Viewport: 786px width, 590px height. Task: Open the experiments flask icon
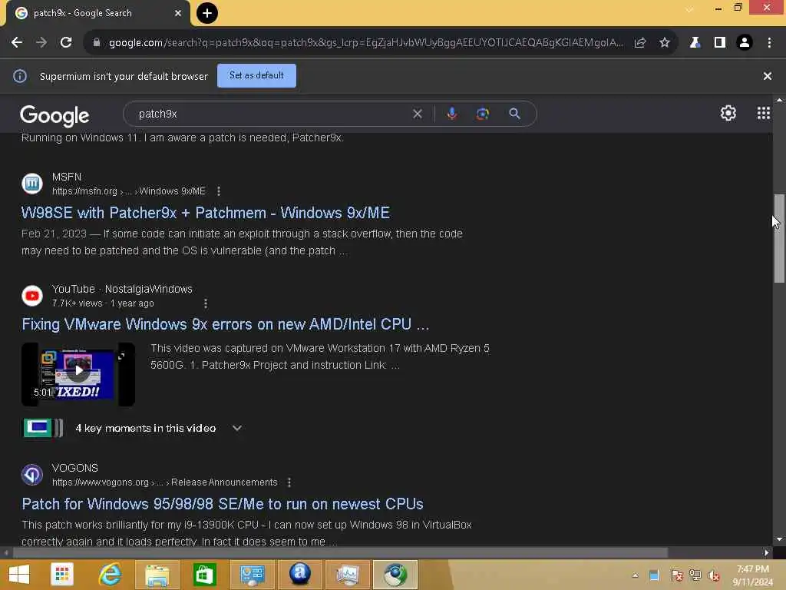click(x=695, y=43)
